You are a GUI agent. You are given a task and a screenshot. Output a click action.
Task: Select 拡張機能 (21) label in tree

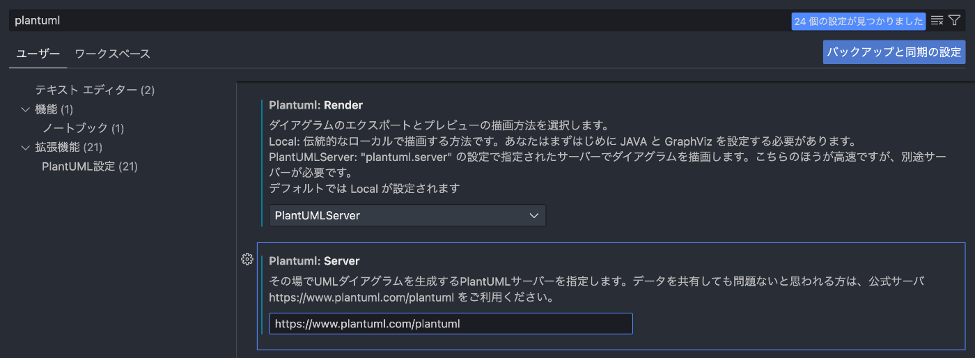[70, 148]
